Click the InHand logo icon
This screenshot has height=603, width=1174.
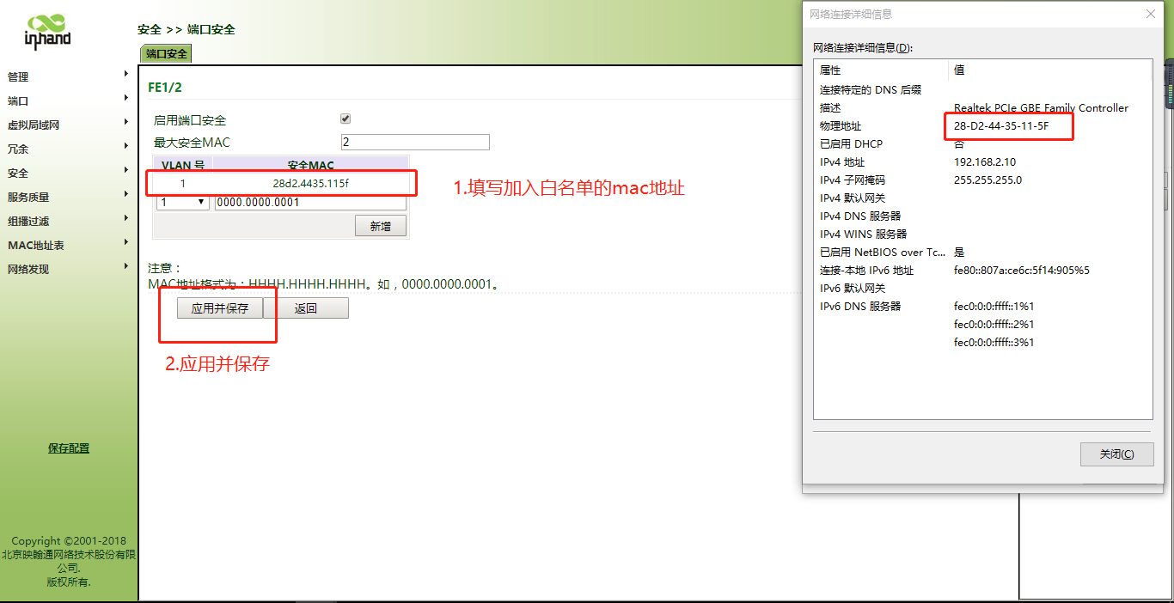[47, 33]
